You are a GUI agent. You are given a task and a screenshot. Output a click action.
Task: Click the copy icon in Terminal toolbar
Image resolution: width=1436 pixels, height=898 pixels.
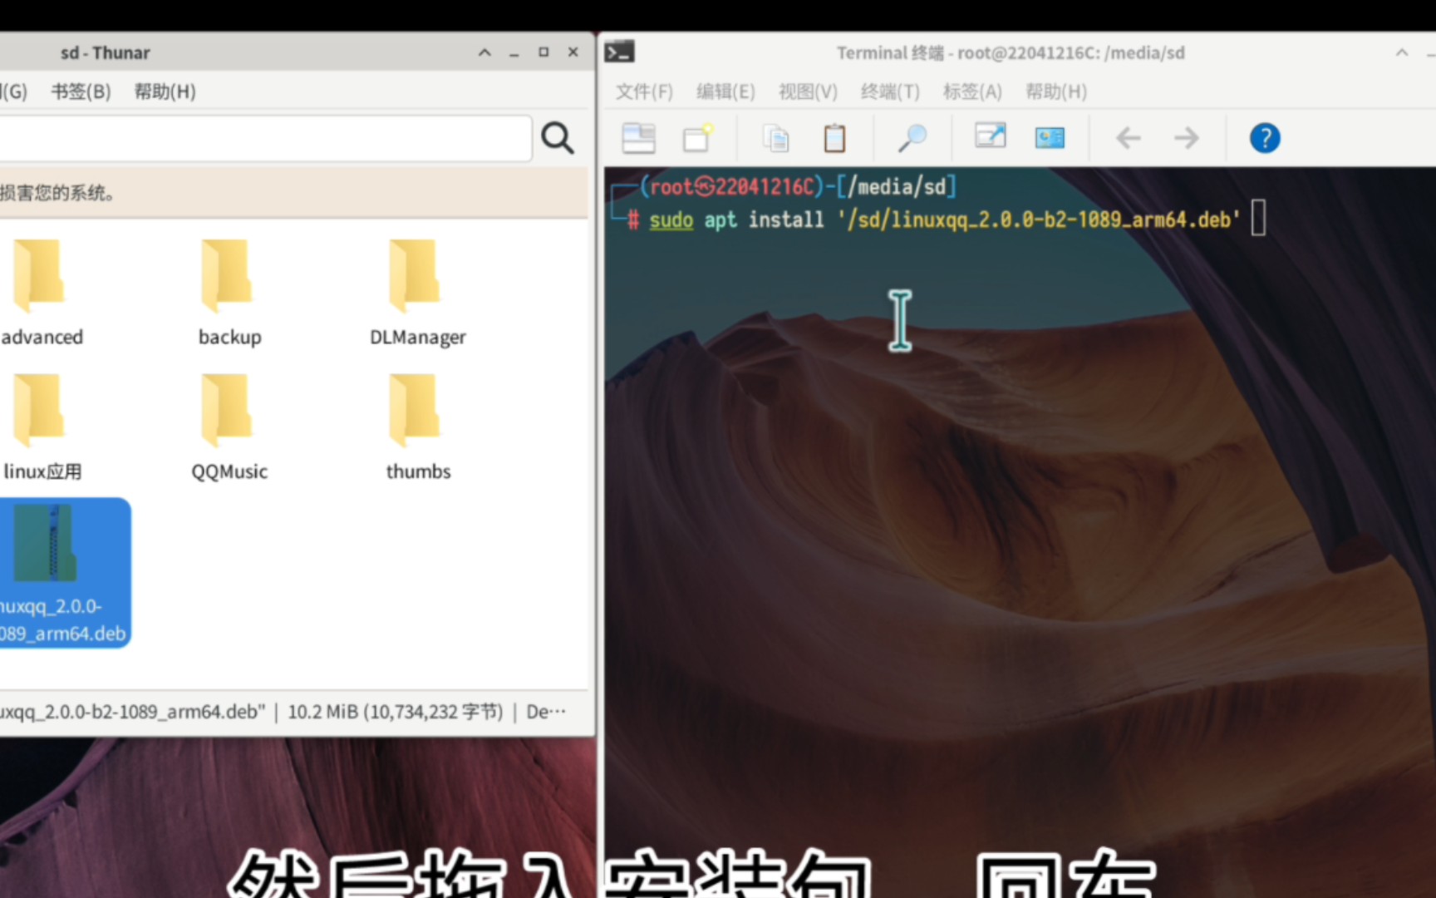coord(776,138)
